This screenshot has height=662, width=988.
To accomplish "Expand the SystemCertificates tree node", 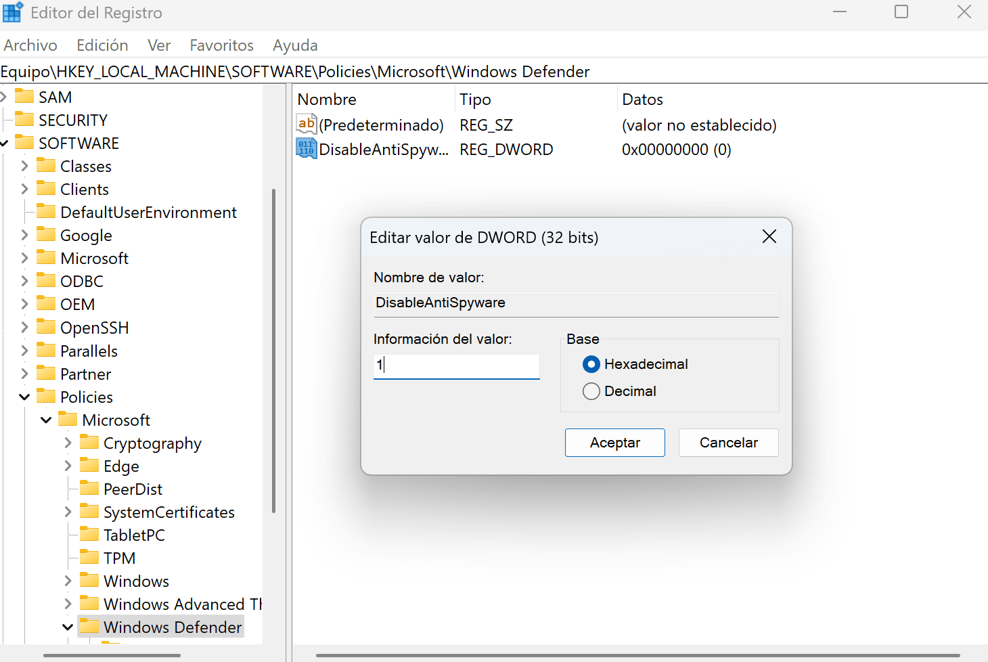I will pyautogui.click(x=68, y=512).
